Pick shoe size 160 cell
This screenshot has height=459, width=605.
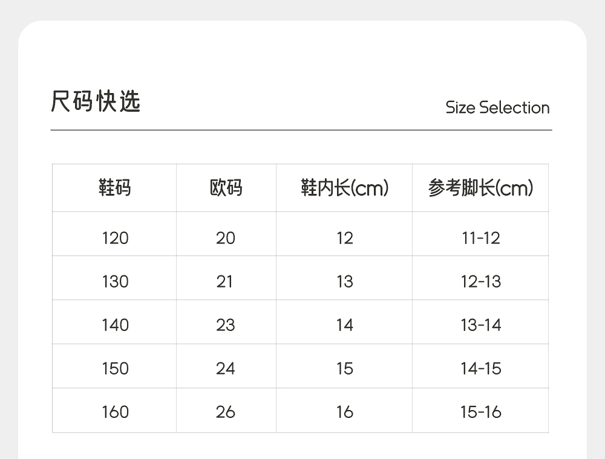pyautogui.click(x=115, y=412)
